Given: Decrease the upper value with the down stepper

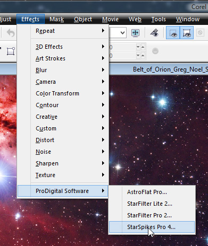Looking at the screenshot, I should pyautogui.click(x=138, y=47).
